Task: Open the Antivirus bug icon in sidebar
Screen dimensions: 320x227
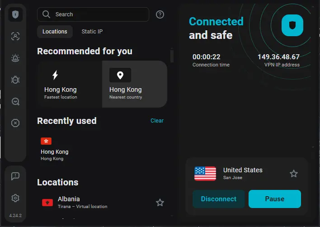Action: click(15, 80)
